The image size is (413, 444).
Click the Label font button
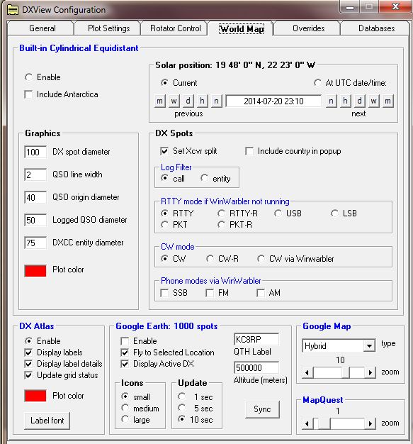point(47,421)
